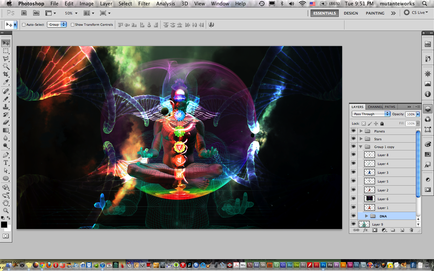Select the Path Selection tool

pyautogui.click(x=6, y=171)
